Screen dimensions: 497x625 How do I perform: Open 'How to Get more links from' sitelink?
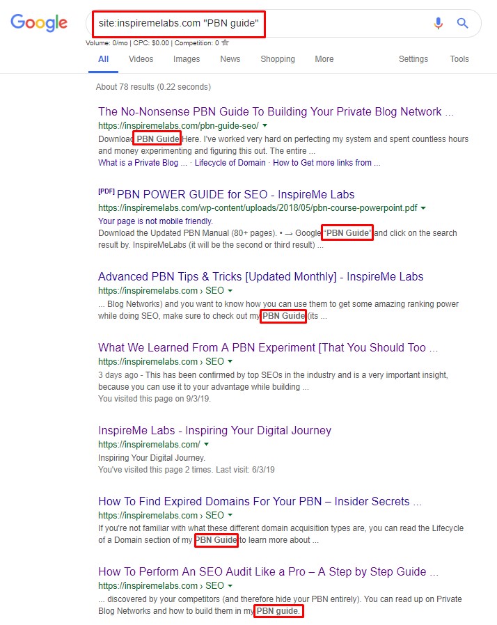pyautogui.click(x=326, y=163)
